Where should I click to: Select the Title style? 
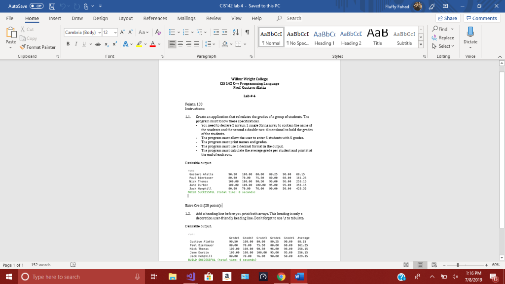[377, 37]
